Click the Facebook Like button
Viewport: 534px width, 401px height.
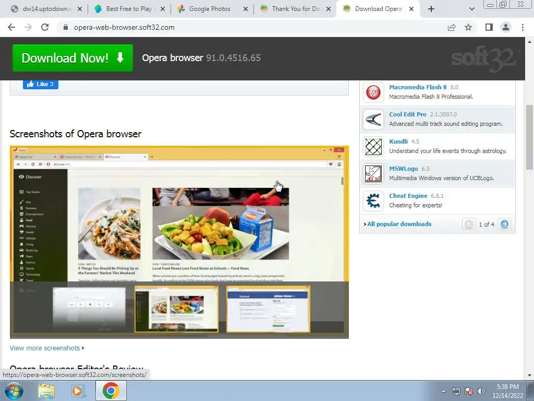click(x=41, y=84)
